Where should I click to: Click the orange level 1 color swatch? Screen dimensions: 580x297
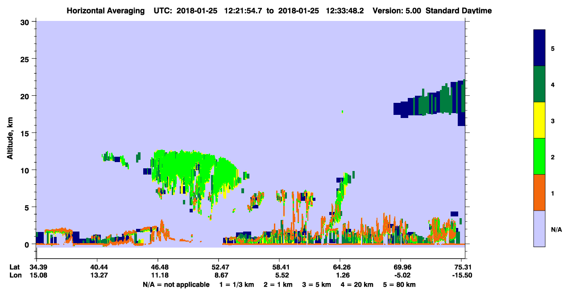pyautogui.click(x=539, y=192)
